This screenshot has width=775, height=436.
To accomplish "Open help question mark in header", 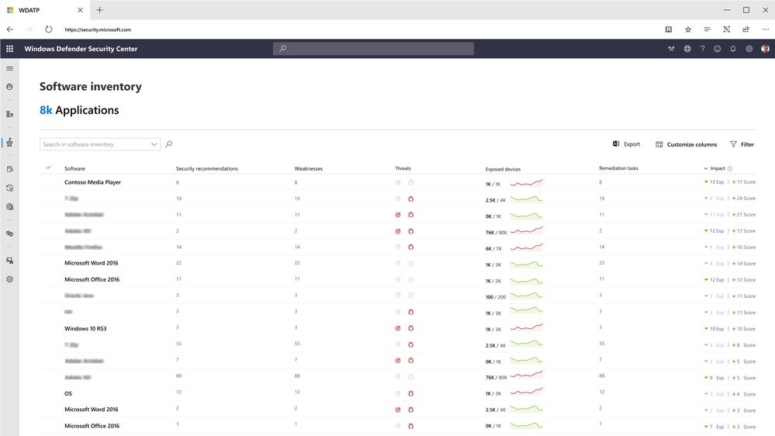I will (x=702, y=48).
